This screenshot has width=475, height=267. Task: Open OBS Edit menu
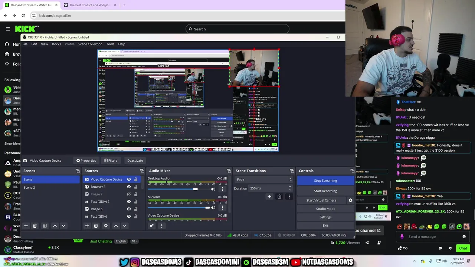click(x=34, y=44)
